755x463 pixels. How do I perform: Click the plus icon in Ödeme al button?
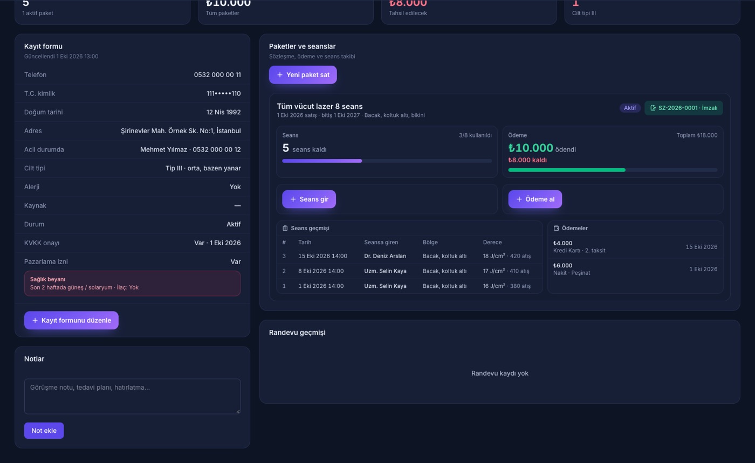[519, 199]
